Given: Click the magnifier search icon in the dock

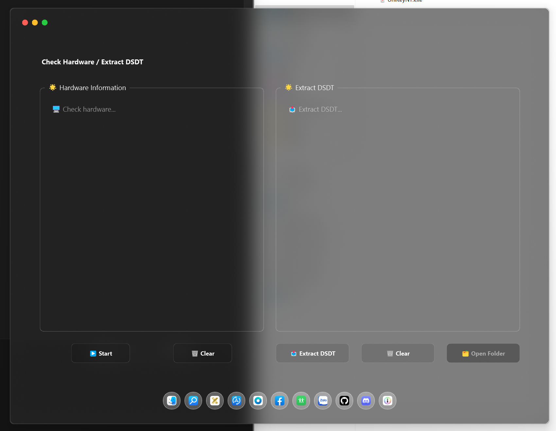Looking at the screenshot, I should [x=193, y=401].
